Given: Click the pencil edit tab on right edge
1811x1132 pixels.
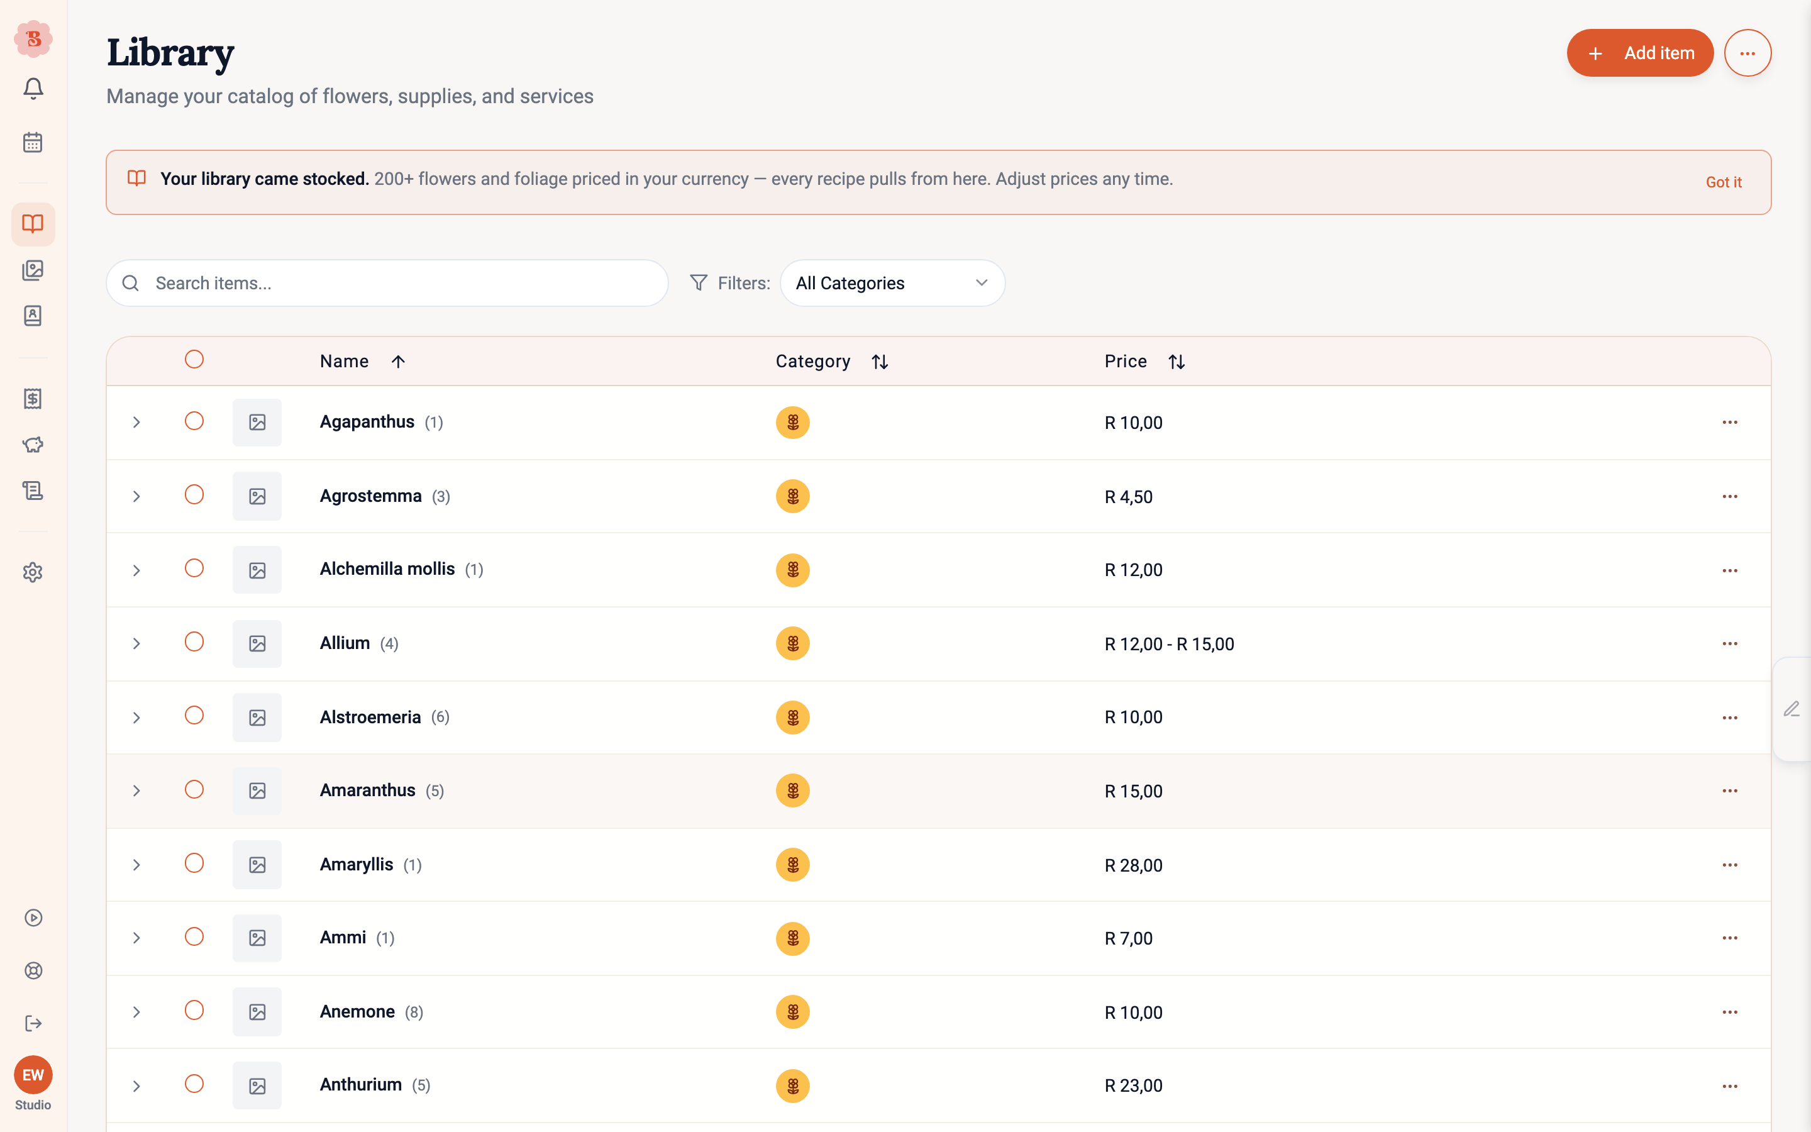Looking at the screenshot, I should coord(1792,709).
